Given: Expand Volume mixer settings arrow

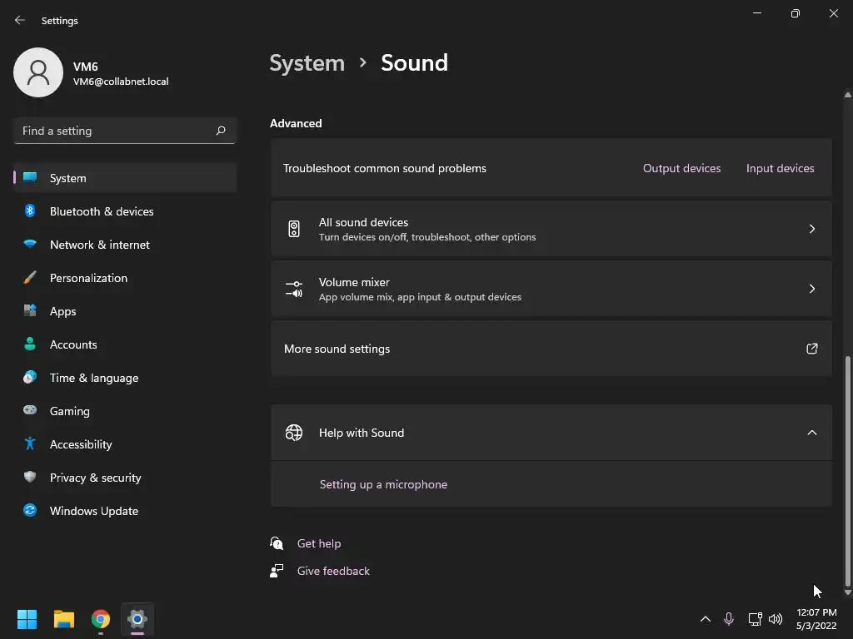Looking at the screenshot, I should pyautogui.click(x=812, y=289).
